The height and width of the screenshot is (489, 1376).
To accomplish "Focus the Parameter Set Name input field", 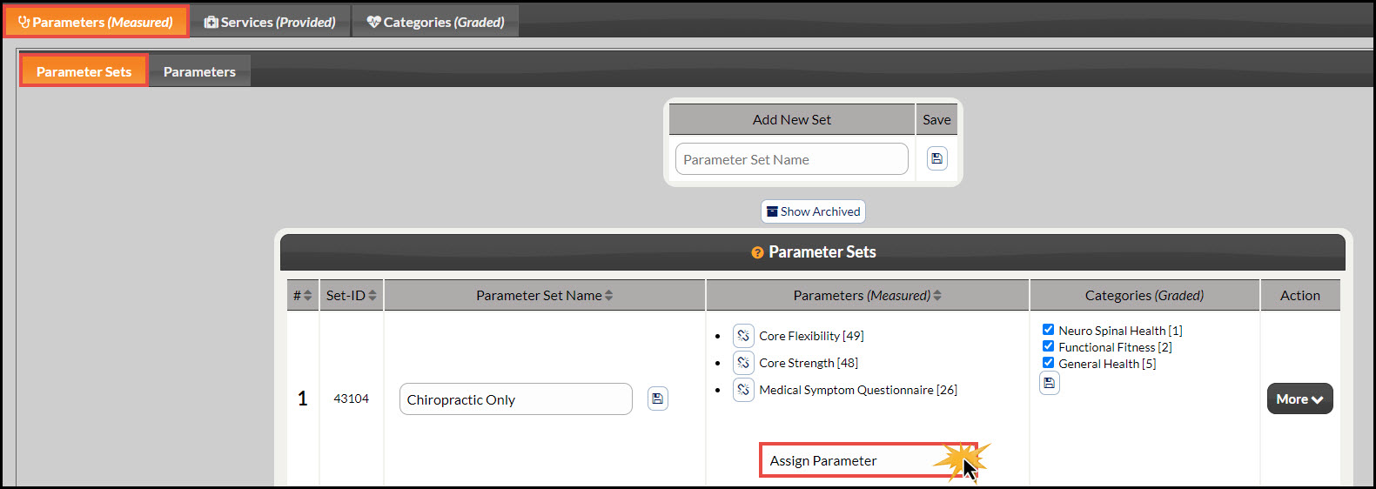I will click(x=791, y=159).
